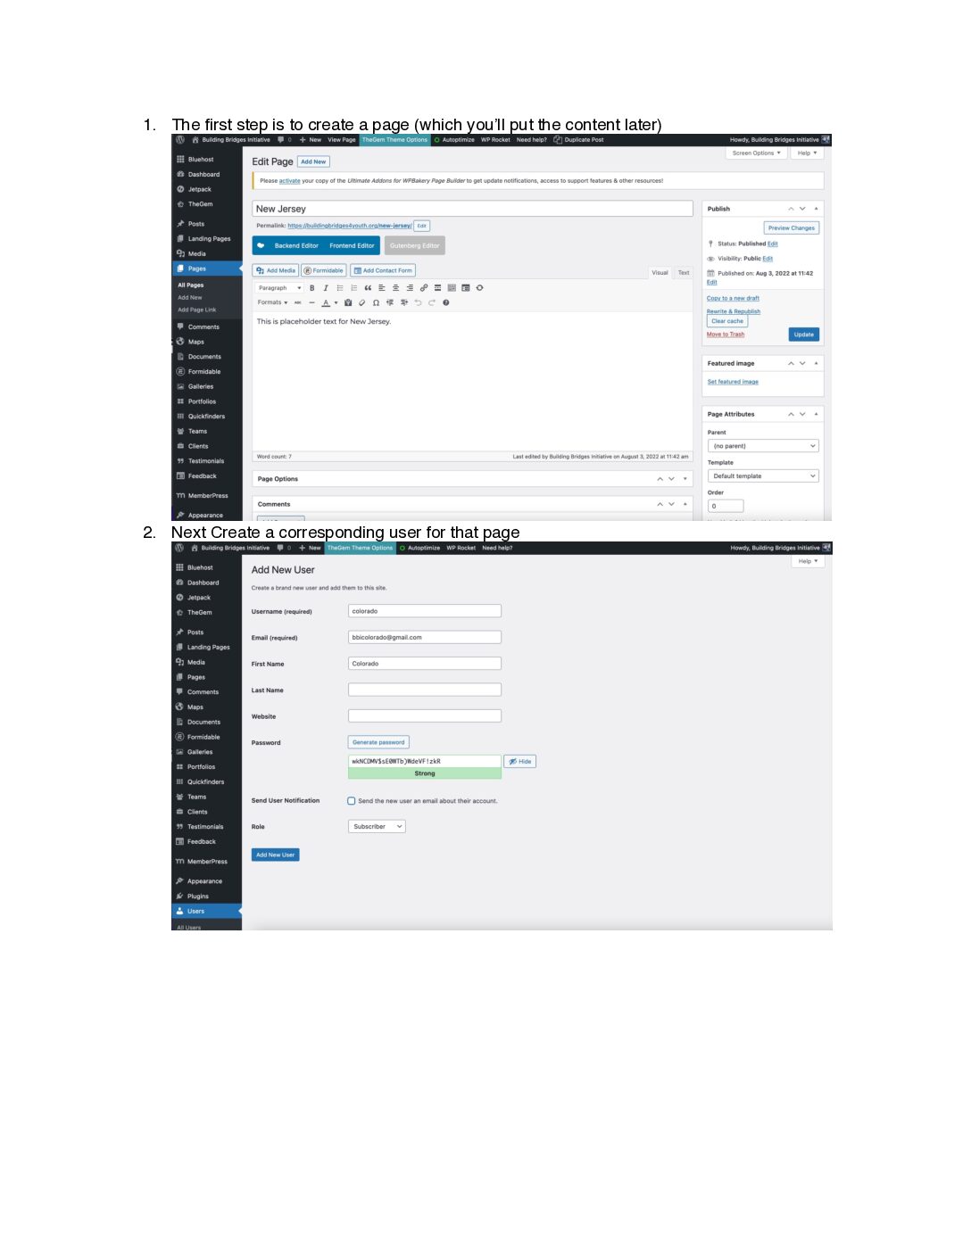The height and width of the screenshot is (1256, 971).
Task: Expand the Template dropdown showing Default template
Action: coord(763,476)
